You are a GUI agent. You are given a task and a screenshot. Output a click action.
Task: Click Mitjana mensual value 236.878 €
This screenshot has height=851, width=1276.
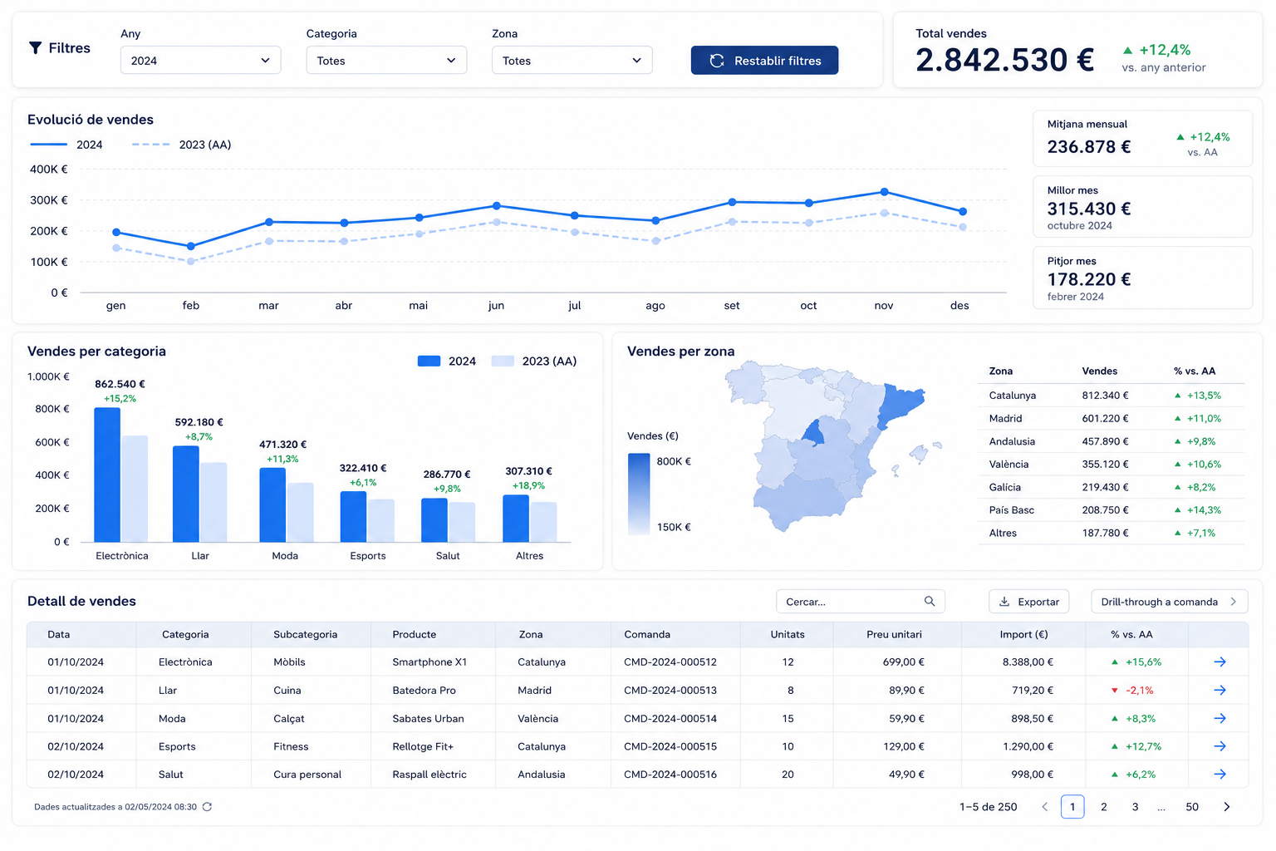[1088, 147]
